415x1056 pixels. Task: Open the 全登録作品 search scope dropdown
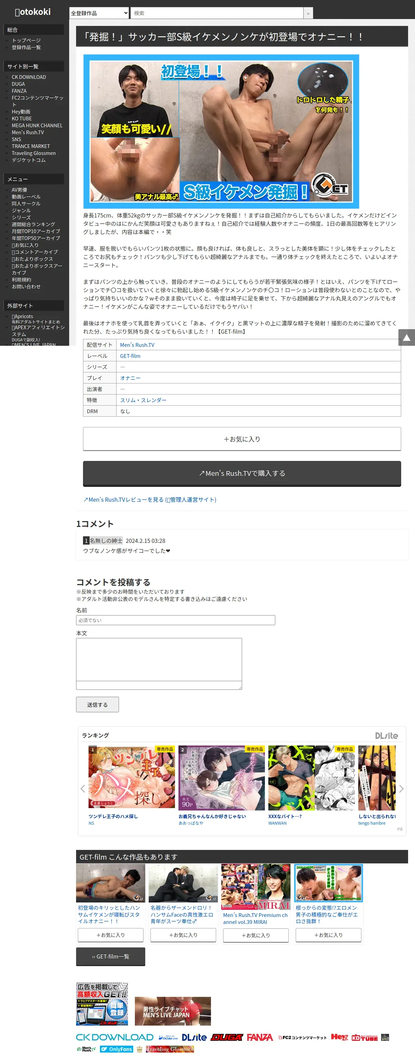coord(99,13)
